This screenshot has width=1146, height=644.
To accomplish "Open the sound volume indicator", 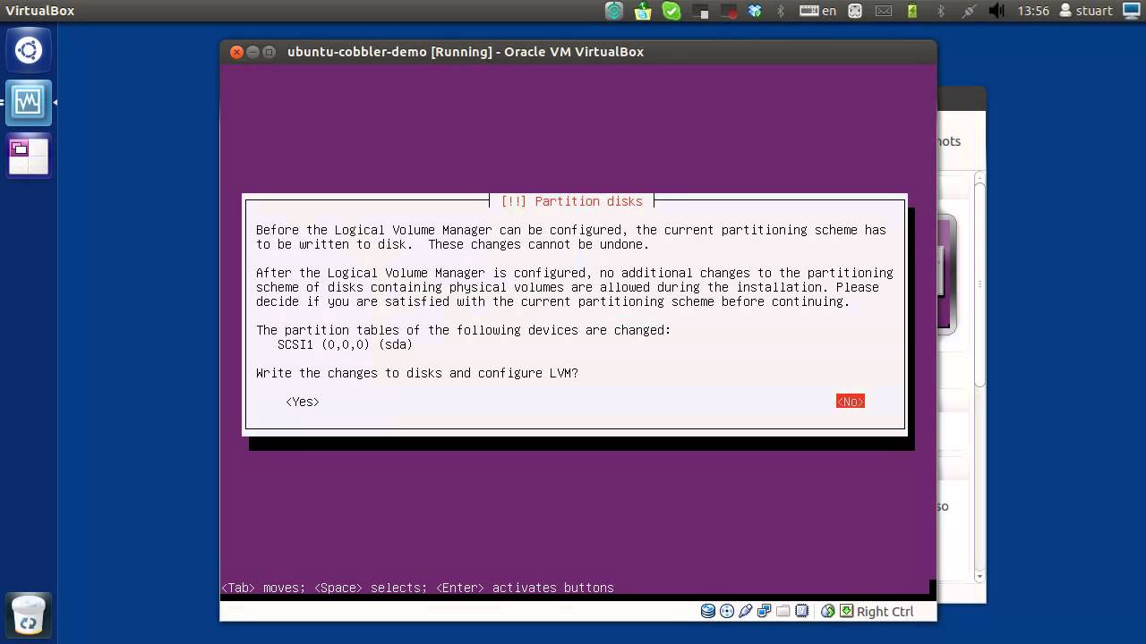I will tap(996, 11).
